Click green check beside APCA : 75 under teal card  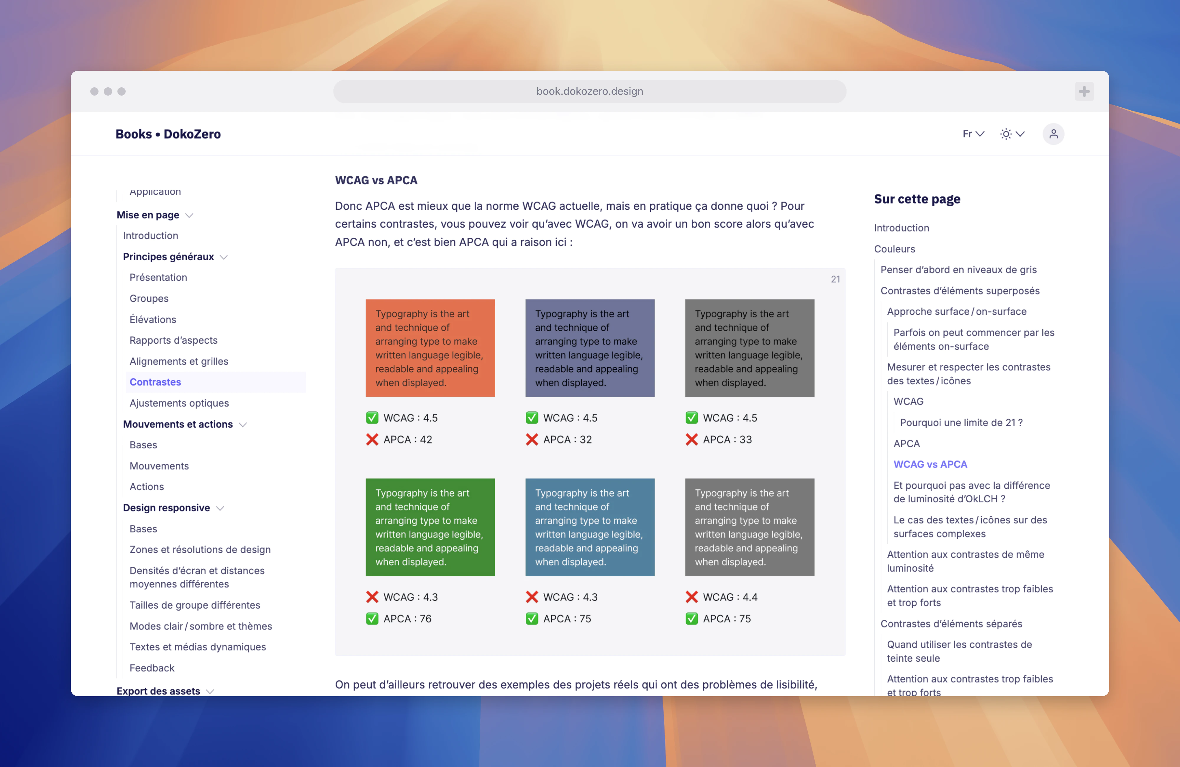[x=532, y=619]
